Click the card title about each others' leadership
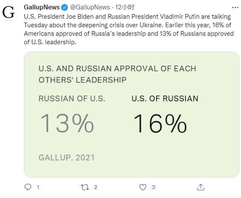This screenshot has width=241, height=198. pyautogui.click(x=118, y=74)
